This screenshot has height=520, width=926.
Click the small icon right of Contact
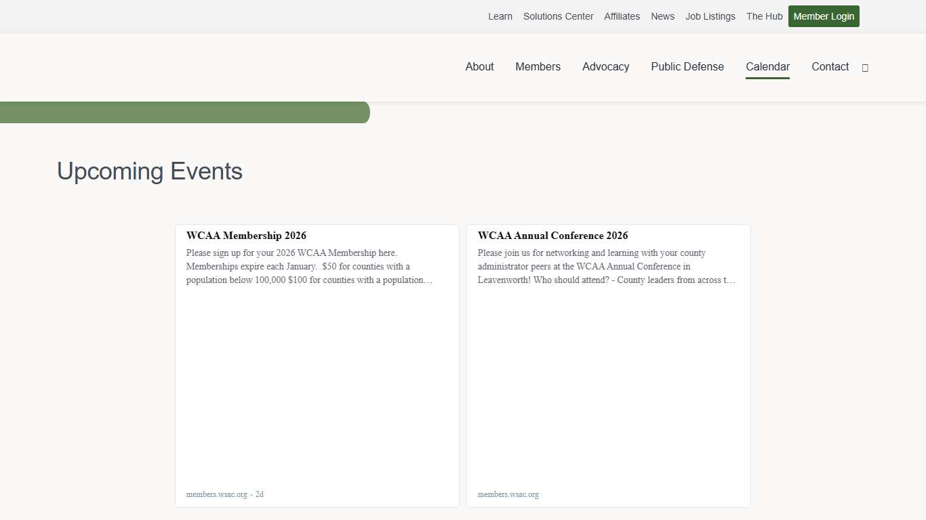click(865, 68)
